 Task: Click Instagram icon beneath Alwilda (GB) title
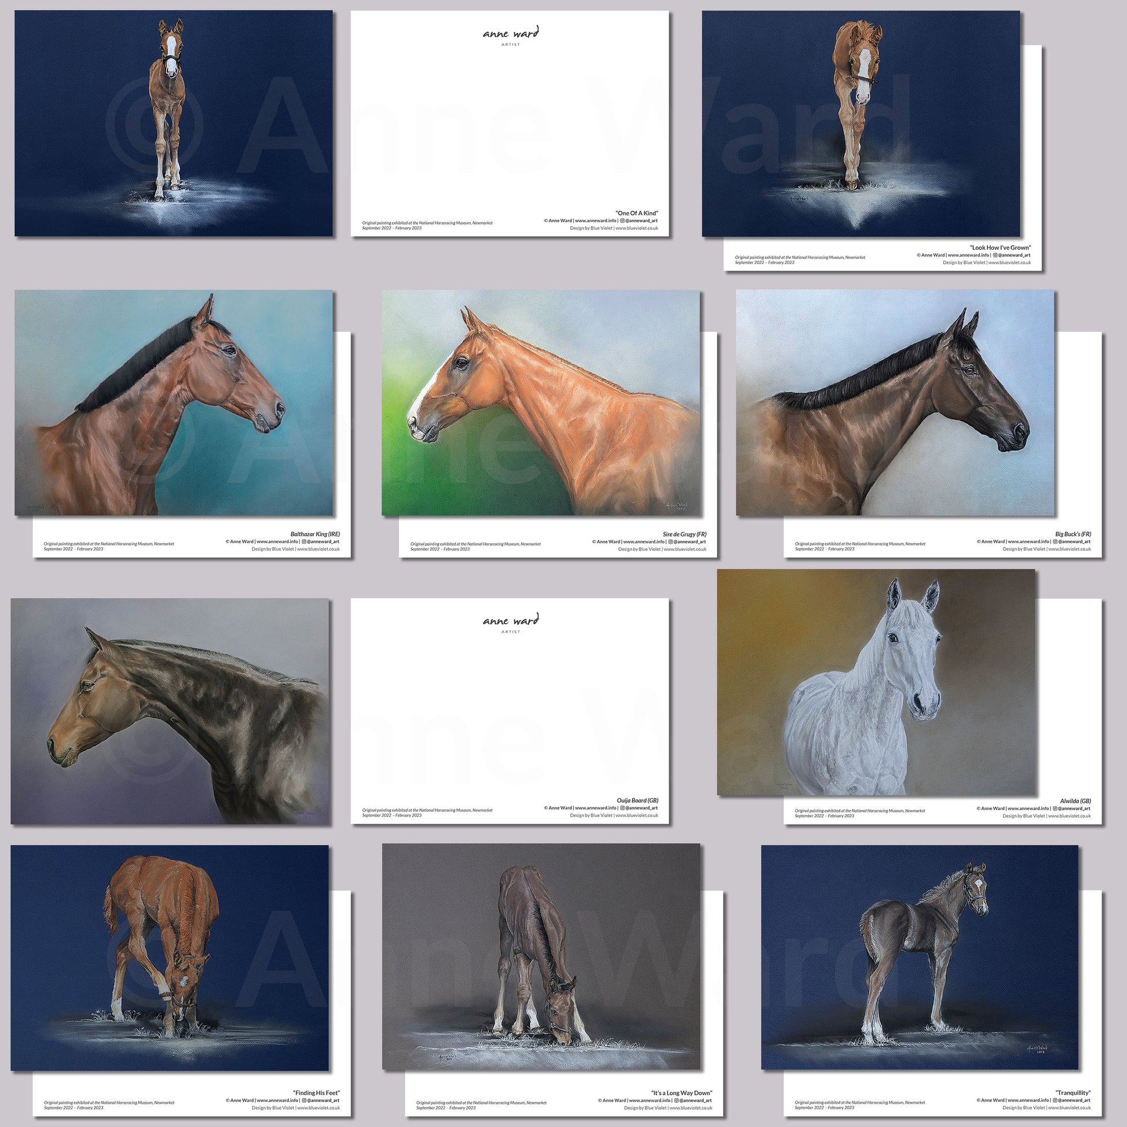[1055, 808]
